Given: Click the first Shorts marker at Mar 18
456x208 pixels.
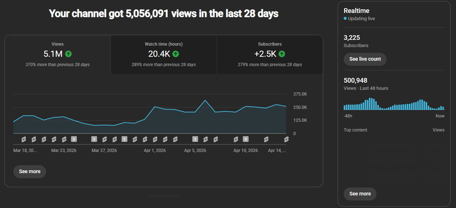Looking at the screenshot, I should coord(24,139).
